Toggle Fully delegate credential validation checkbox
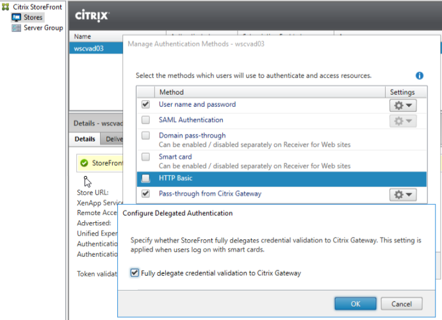 [x=135, y=273]
